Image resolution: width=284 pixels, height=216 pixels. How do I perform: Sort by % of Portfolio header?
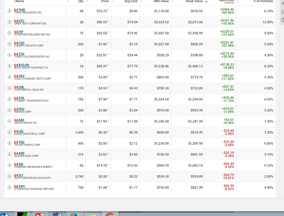point(263,1)
